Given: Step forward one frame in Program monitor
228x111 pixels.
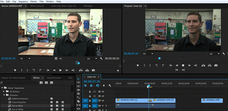Looking at the screenshot, I should pyautogui.click(x=189, y=65).
